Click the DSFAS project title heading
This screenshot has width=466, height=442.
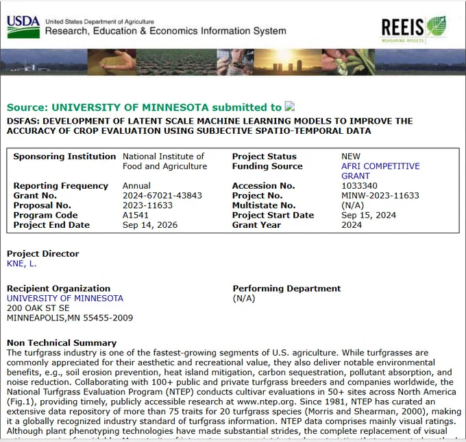point(210,126)
